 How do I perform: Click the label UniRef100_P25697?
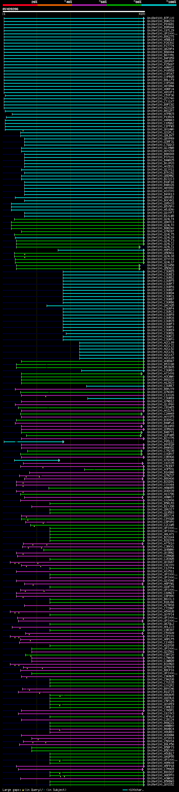tap(160, 65)
